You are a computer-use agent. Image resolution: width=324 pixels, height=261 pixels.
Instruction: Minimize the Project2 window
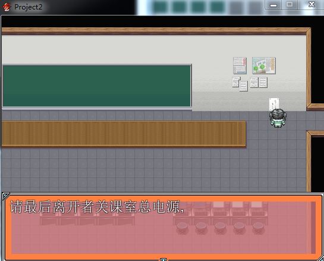point(273,5)
